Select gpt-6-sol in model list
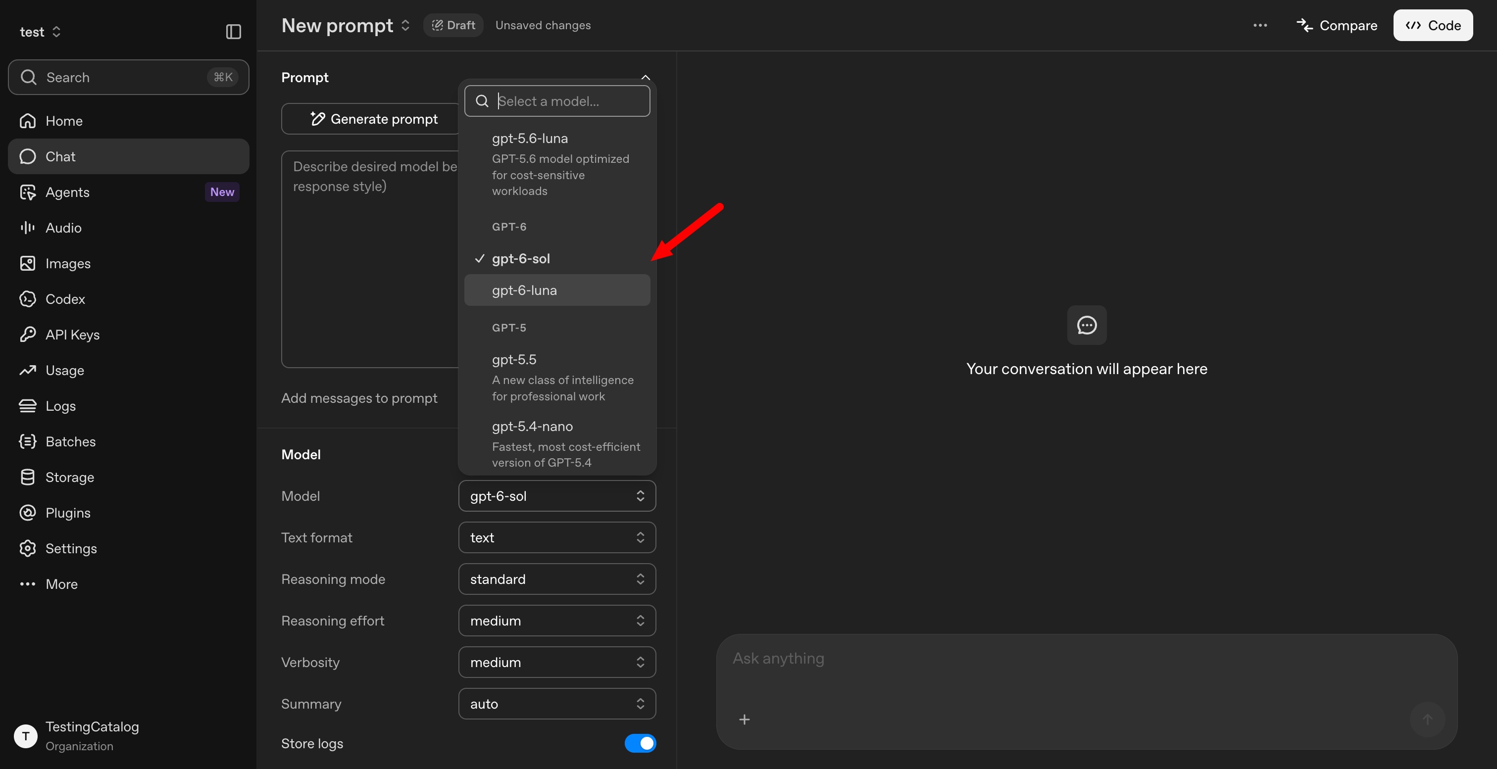 pos(557,258)
